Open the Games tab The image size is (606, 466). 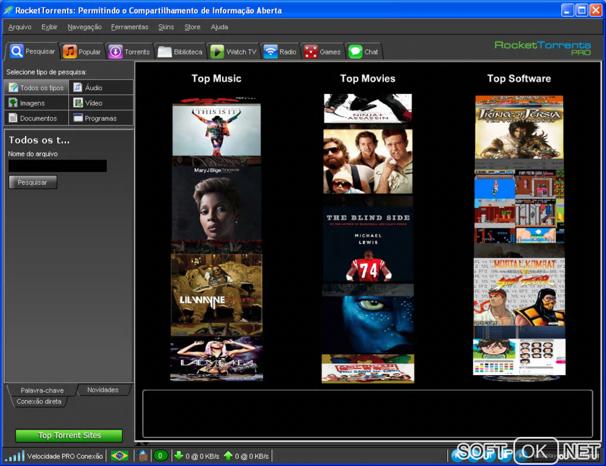pos(323,52)
